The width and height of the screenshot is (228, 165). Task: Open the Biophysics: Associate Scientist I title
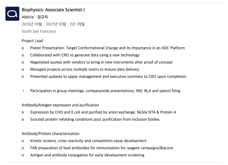click(53, 10)
